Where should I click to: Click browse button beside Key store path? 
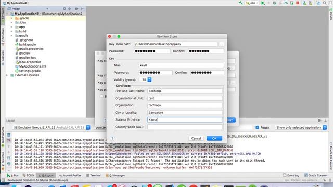click(x=221, y=44)
